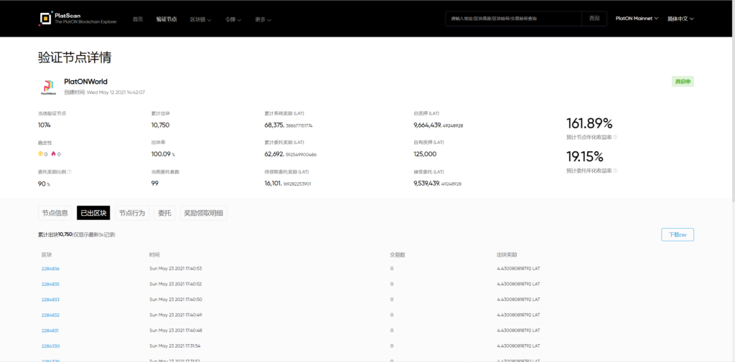This screenshot has width=735, height=362.
Task: Click the block reward in row 2284836
Action: (x=518, y=269)
